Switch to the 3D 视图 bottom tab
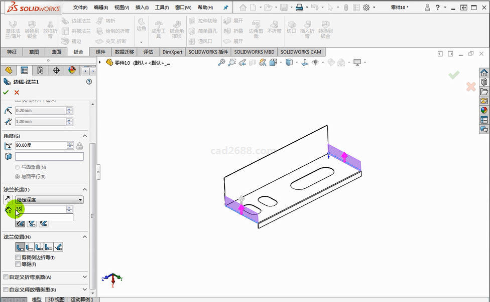 [56, 299]
